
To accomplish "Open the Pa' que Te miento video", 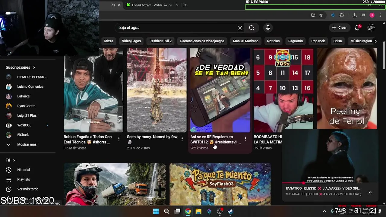I will [x=220, y=184].
